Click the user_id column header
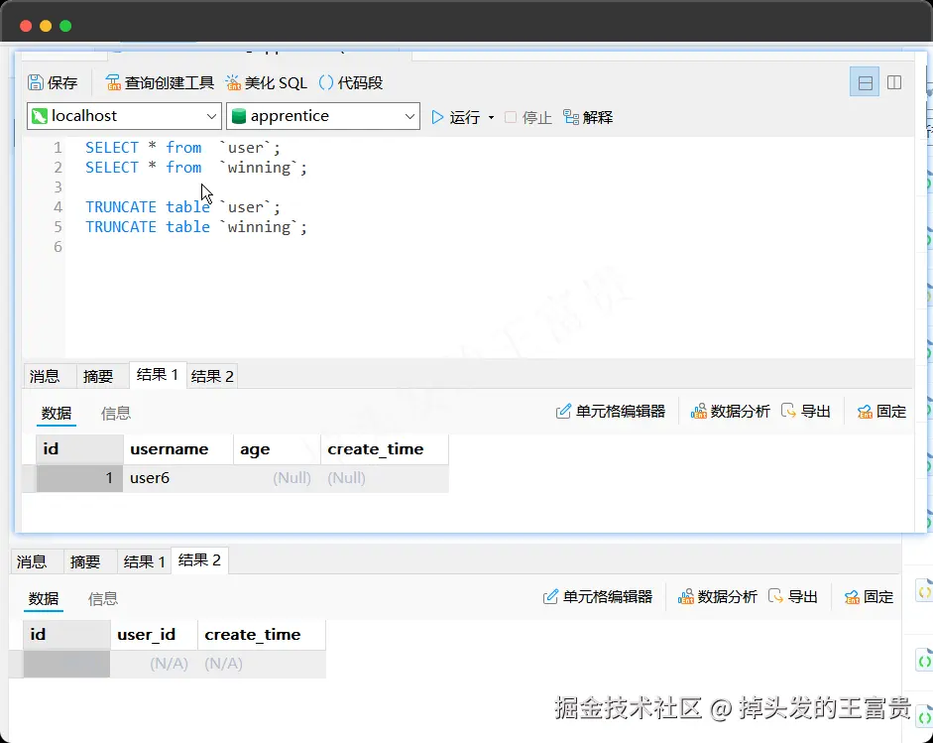 (x=154, y=635)
